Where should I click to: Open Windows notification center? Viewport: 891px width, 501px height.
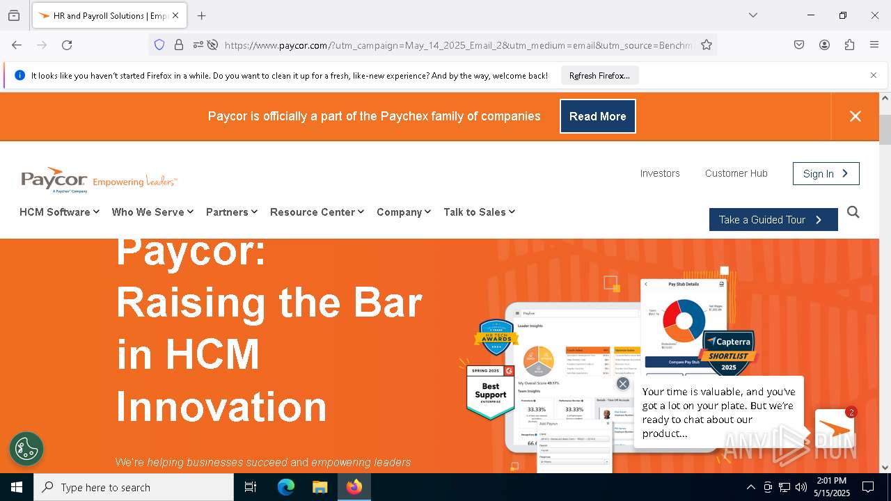pyautogui.click(x=868, y=487)
